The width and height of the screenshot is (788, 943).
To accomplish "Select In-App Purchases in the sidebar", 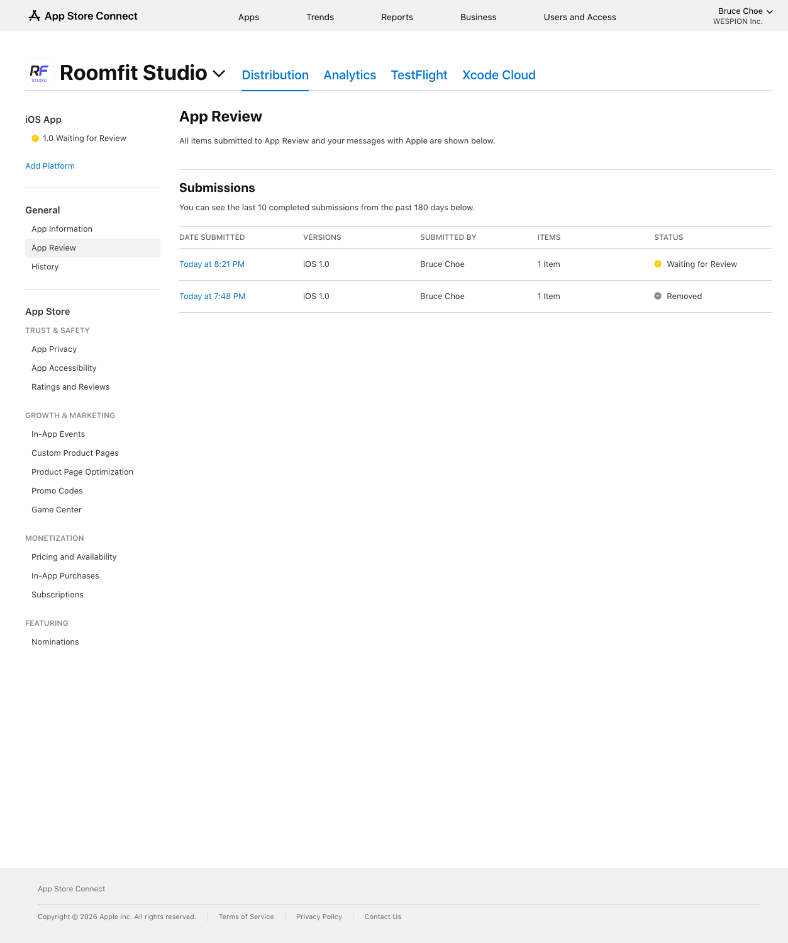I will coord(65,576).
